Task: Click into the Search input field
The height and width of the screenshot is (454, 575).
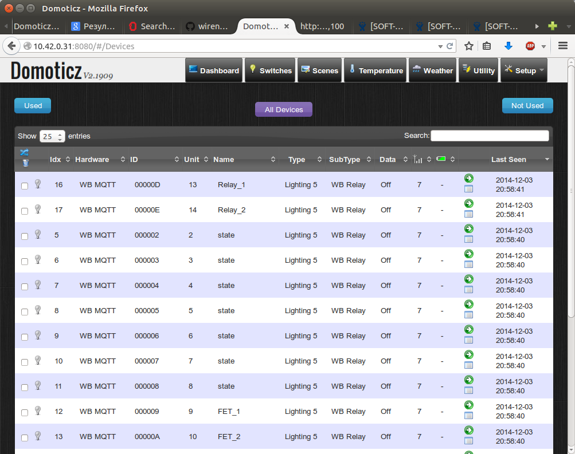Action: pyautogui.click(x=490, y=136)
